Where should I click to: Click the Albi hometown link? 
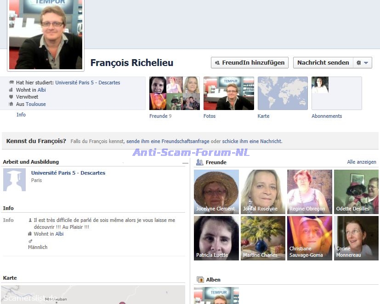(x=42, y=90)
